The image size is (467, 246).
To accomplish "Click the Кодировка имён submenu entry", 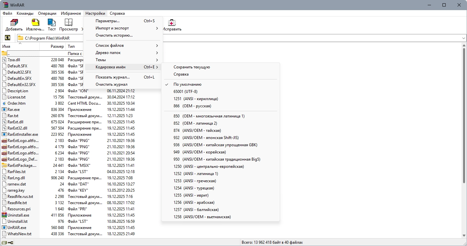I will point(123,67).
